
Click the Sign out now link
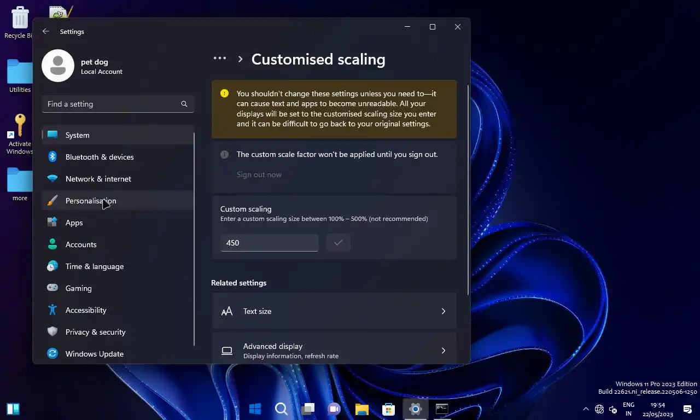259,174
